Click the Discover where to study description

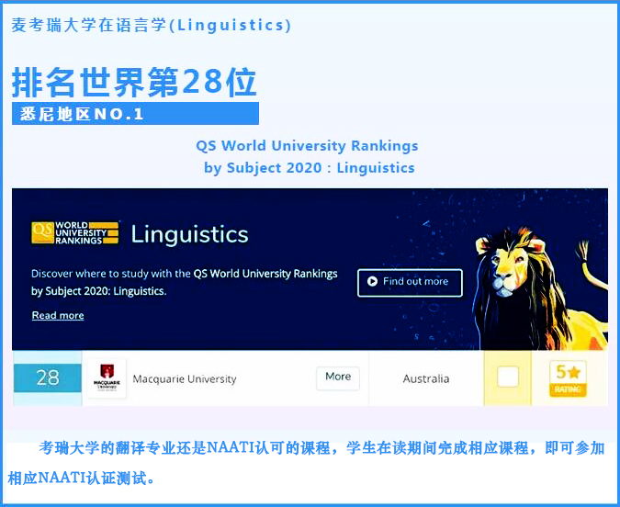[x=184, y=282]
